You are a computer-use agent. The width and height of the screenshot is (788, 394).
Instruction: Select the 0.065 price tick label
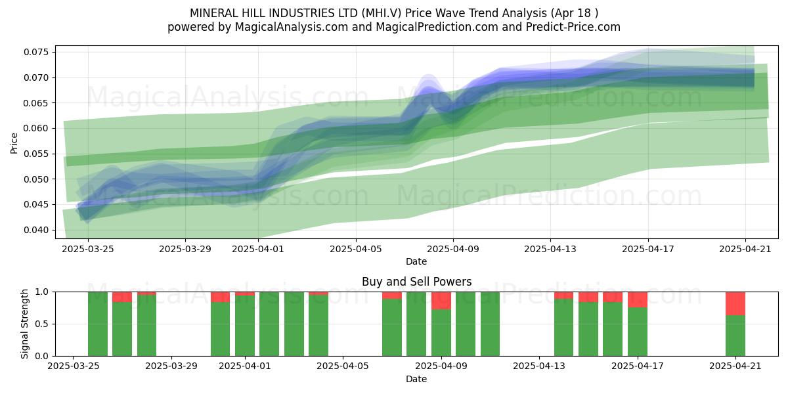(x=37, y=103)
